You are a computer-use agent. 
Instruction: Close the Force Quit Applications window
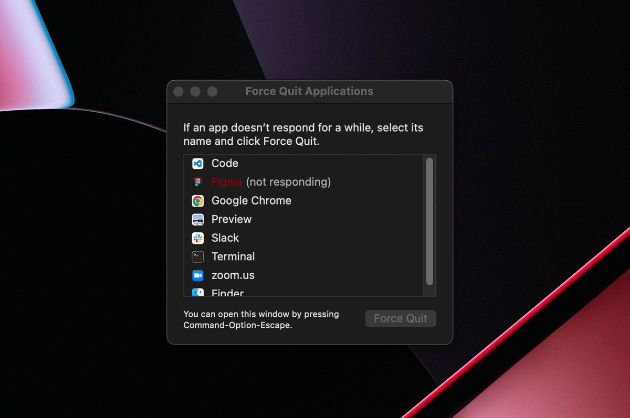pyautogui.click(x=178, y=92)
